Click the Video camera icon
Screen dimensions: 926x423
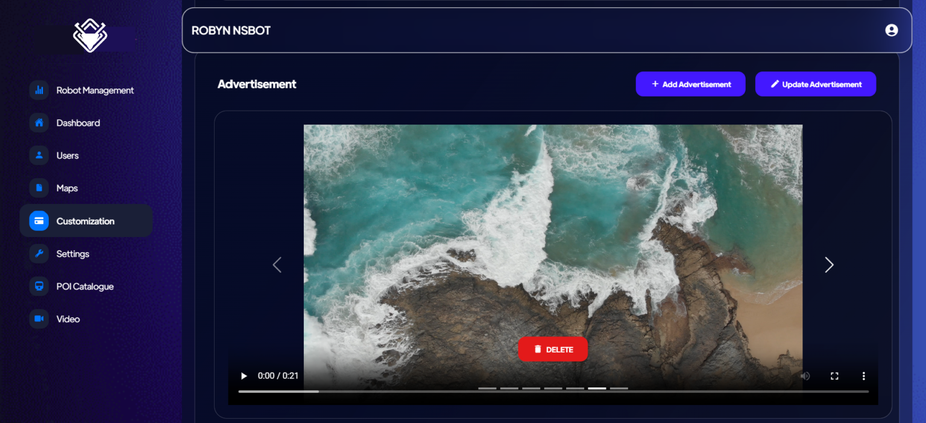(39, 319)
